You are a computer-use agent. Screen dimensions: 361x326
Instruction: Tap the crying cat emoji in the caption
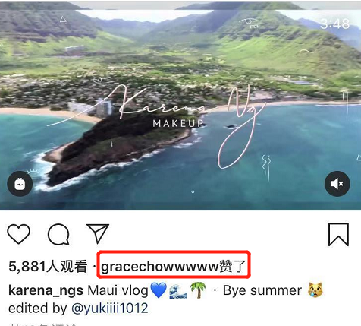pyautogui.click(x=315, y=290)
